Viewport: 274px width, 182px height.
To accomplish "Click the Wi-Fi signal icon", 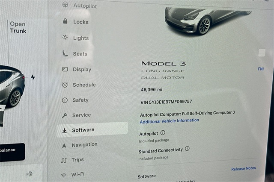I will 64,175.
